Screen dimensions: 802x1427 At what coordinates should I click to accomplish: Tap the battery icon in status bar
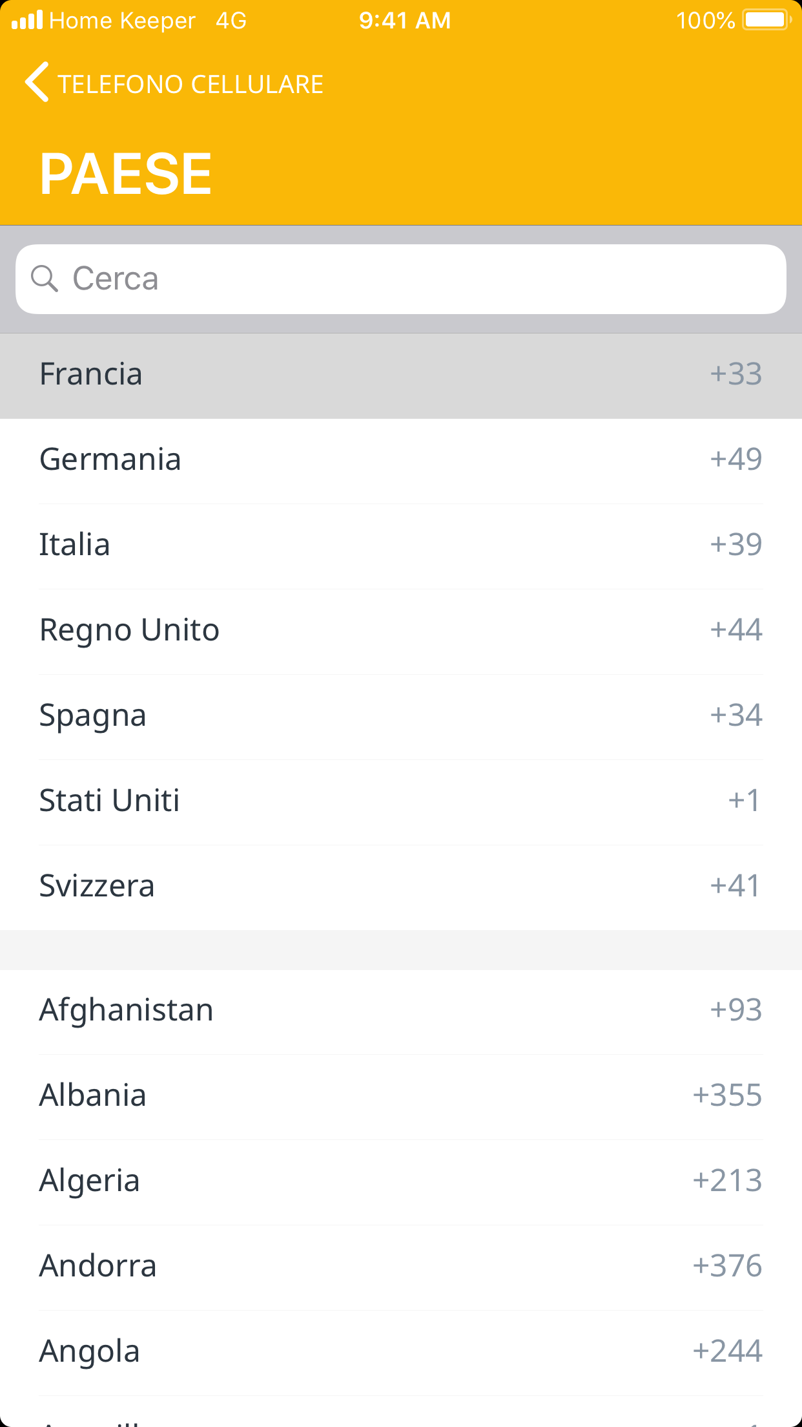tap(766, 20)
